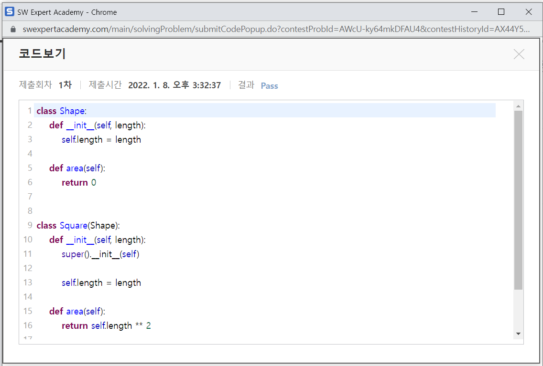
Task: Click line 10 'def __init__(self, length):'
Action: pyautogui.click(x=98, y=240)
